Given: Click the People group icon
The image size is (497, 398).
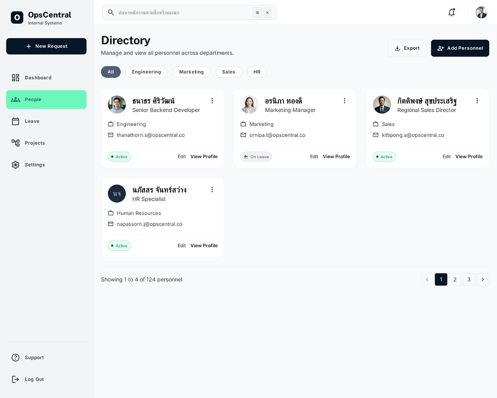Looking at the screenshot, I should point(16,99).
